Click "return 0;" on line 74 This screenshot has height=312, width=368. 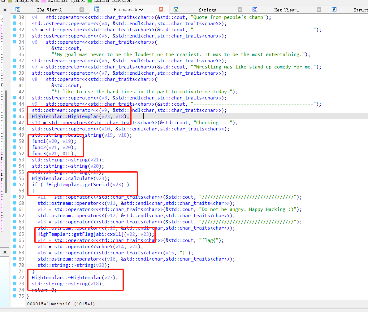44,290
